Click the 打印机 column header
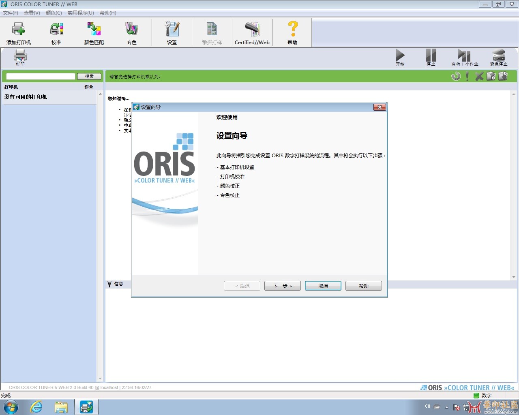 [11, 87]
